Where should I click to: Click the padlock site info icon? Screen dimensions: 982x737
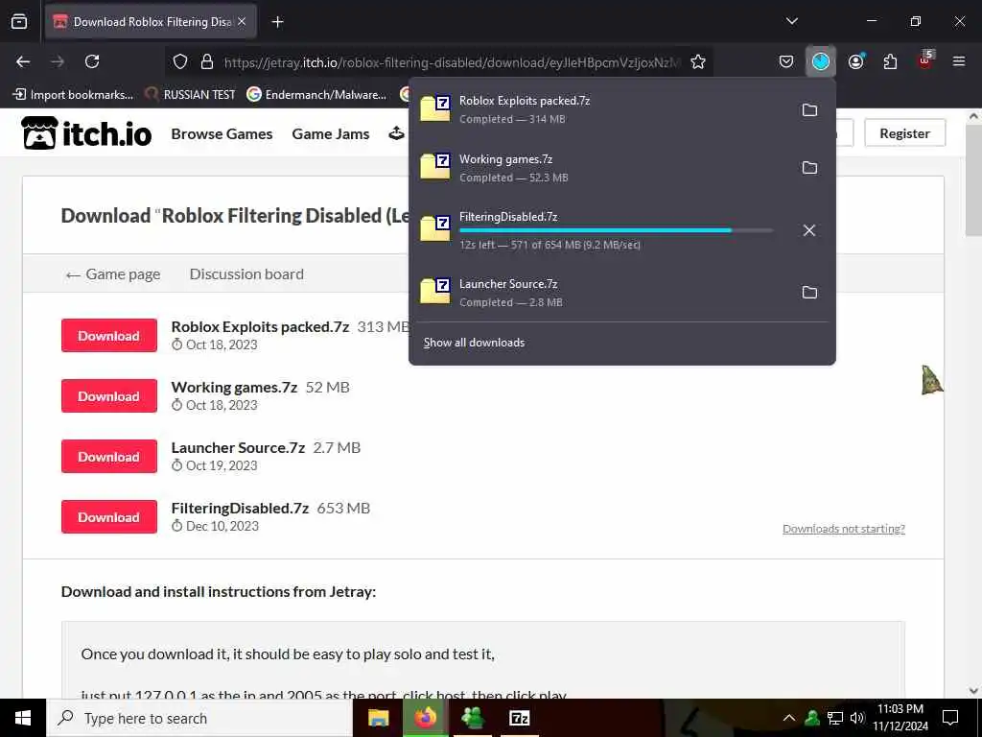point(207,61)
